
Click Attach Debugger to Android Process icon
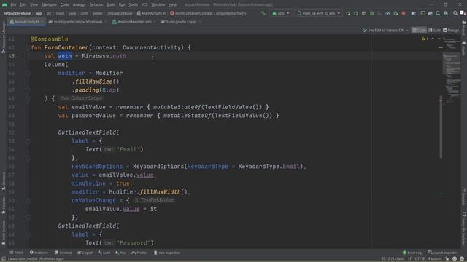(395, 13)
